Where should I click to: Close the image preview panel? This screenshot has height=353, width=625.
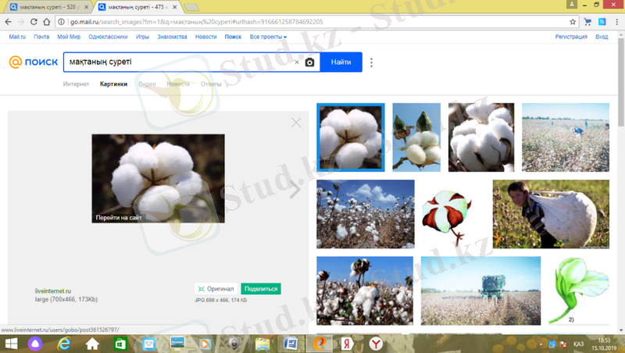point(295,122)
